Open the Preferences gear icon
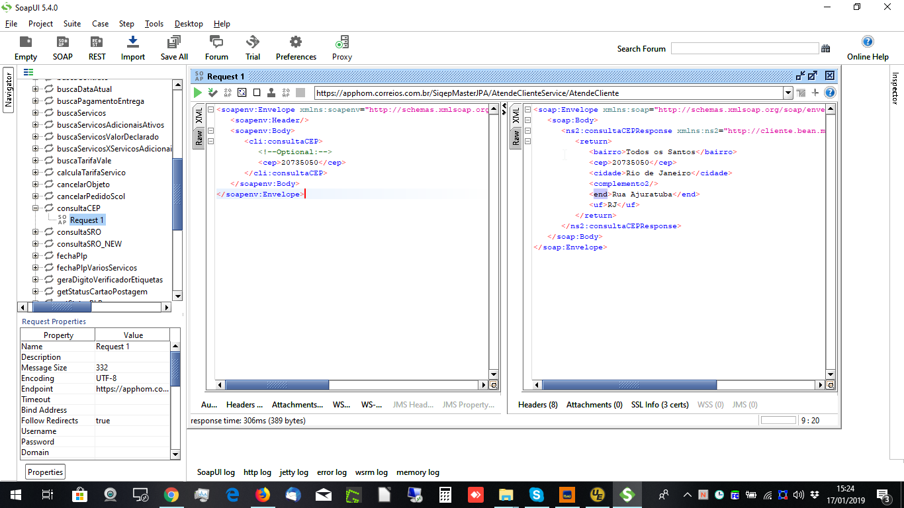Viewport: 904px width, 508px height. click(296, 48)
